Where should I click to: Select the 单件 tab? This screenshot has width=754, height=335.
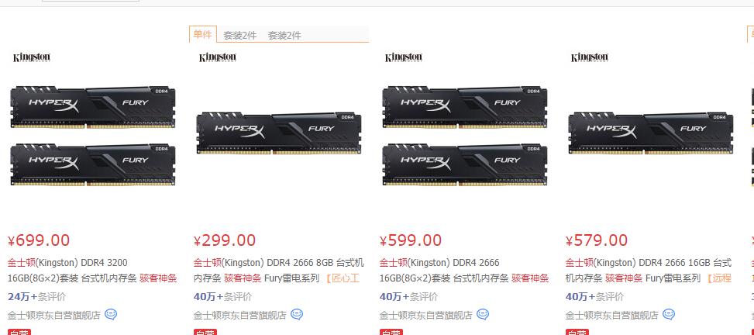(x=203, y=35)
